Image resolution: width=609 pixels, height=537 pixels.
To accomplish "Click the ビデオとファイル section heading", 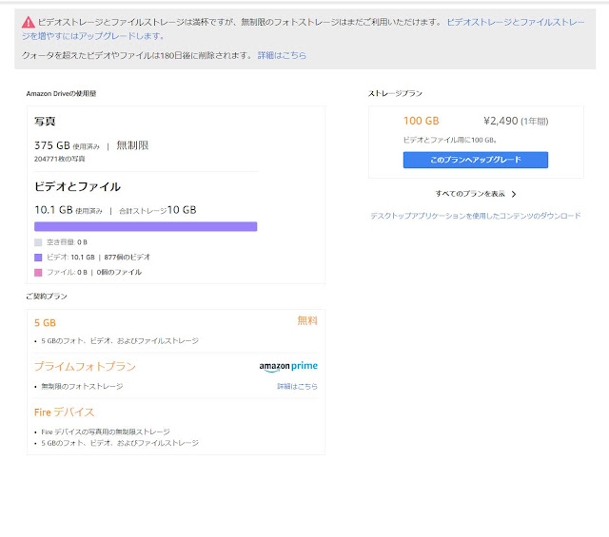I will pyautogui.click(x=77, y=186).
